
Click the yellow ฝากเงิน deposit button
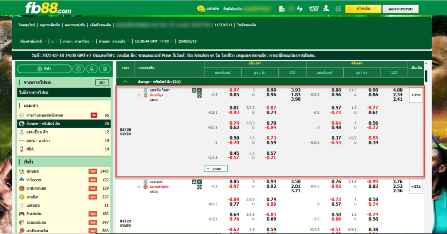pos(363,9)
